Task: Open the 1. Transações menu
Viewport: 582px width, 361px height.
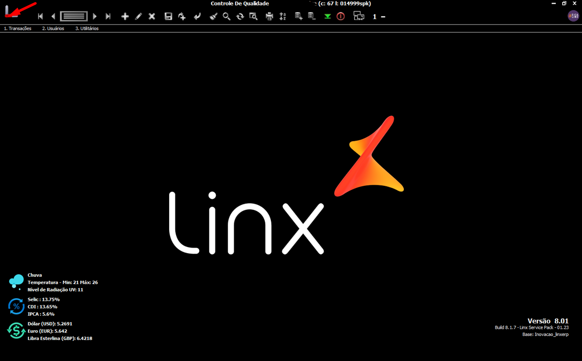Action: coord(18,29)
